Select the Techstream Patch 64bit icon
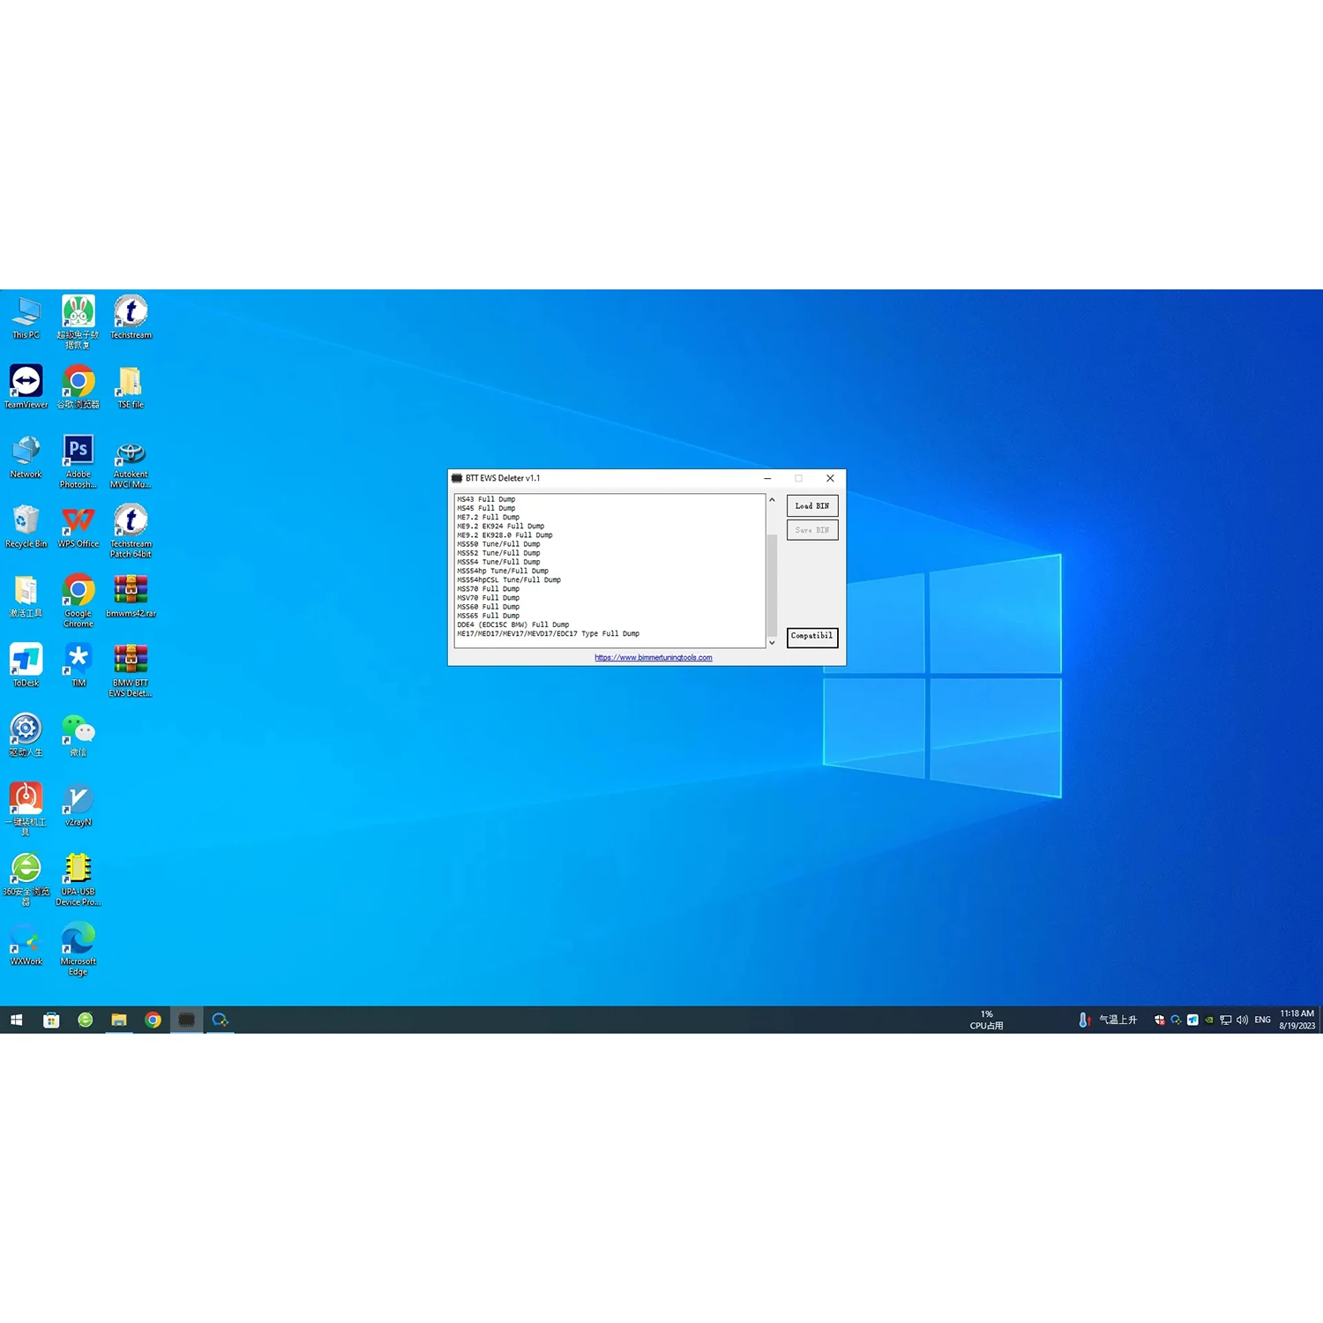Image resolution: width=1323 pixels, height=1323 pixels. tap(131, 531)
